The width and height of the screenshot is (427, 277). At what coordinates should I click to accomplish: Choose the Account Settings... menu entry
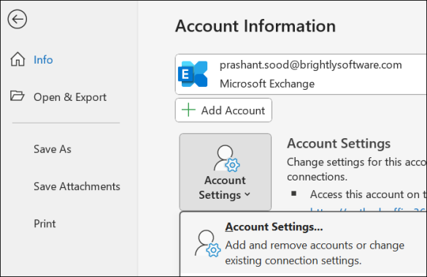pos(274,227)
